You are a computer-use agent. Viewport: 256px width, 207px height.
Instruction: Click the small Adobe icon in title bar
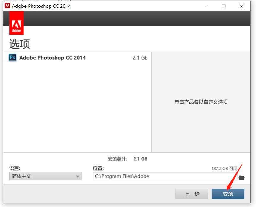pos(7,6)
